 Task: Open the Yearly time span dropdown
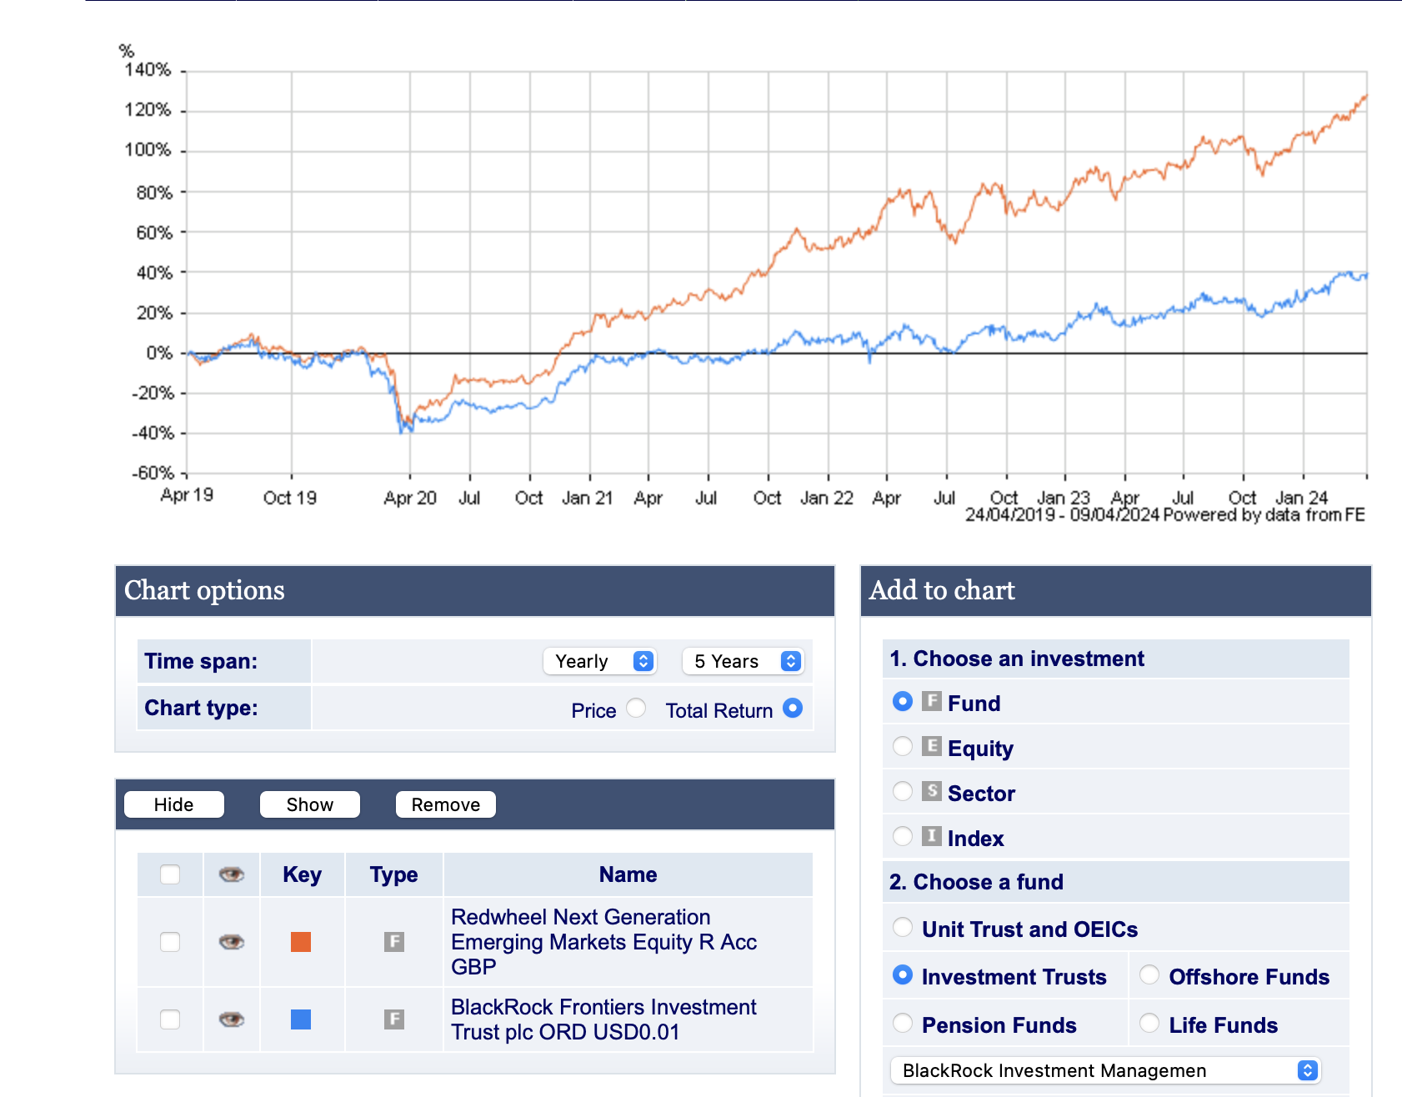coord(600,661)
